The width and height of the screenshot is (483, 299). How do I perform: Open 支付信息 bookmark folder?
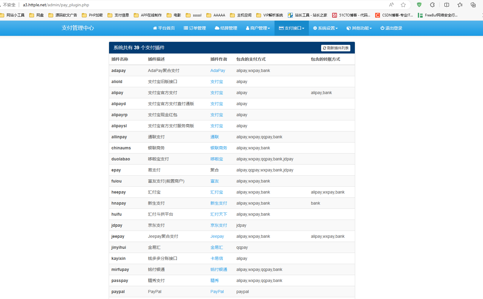(118, 15)
